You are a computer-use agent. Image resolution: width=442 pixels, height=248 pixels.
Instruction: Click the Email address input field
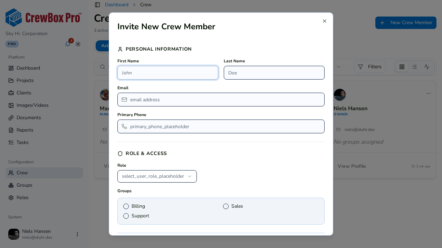pos(221,100)
